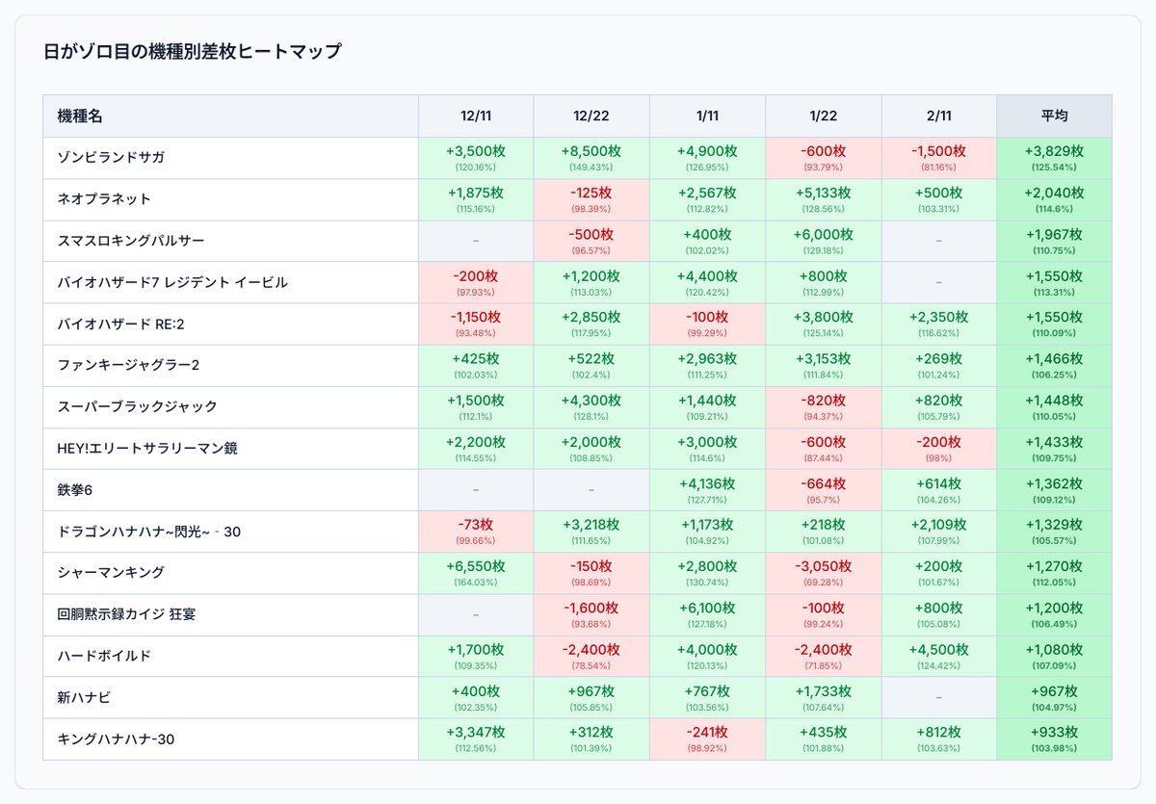The width and height of the screenshot is (1156, 804).
Task: Click the 平均 column header
Action: pos(1054,116)
